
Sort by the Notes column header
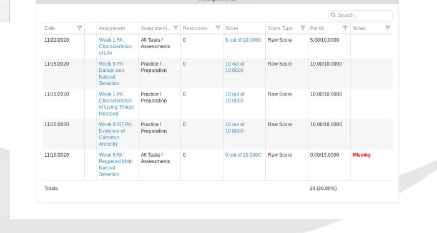359,28
